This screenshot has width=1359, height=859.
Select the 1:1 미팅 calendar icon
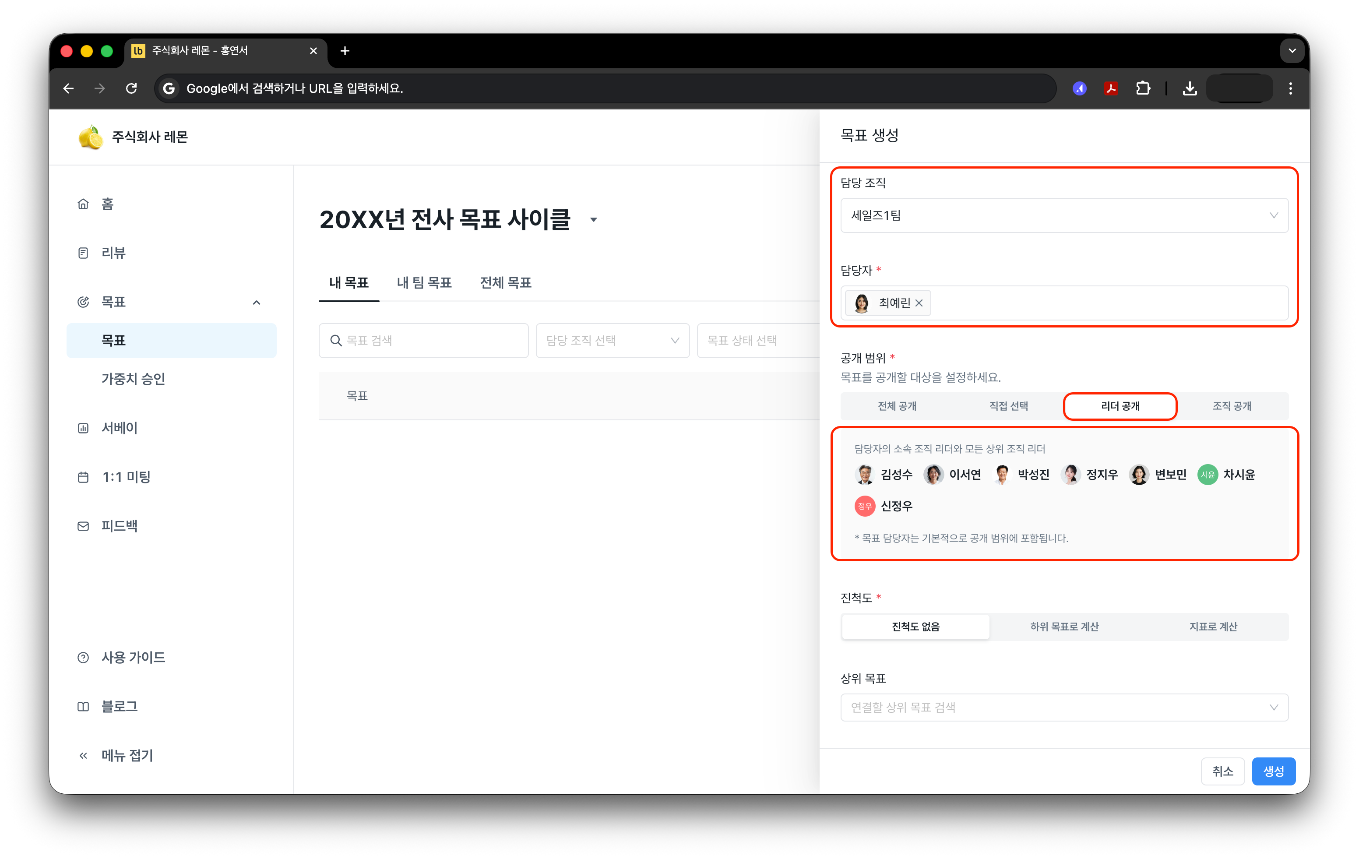point(83,477)
